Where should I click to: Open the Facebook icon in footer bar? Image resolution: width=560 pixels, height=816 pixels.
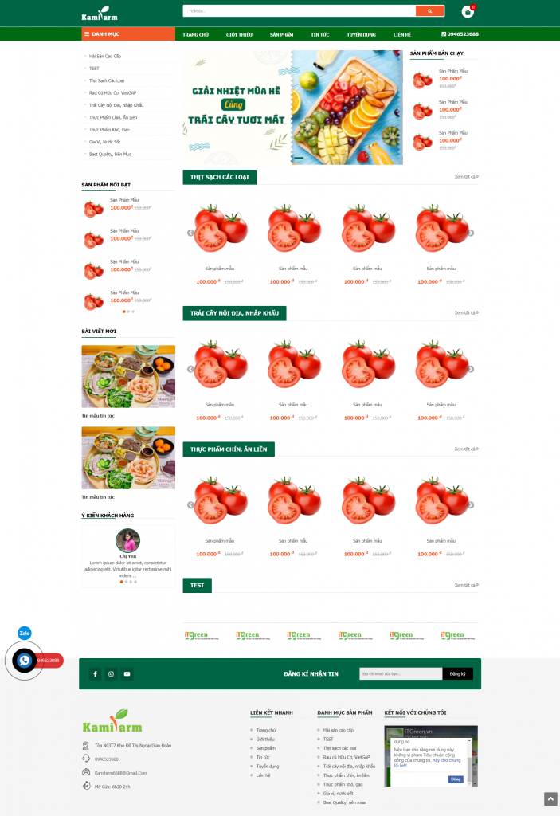(x=95, y=674)
